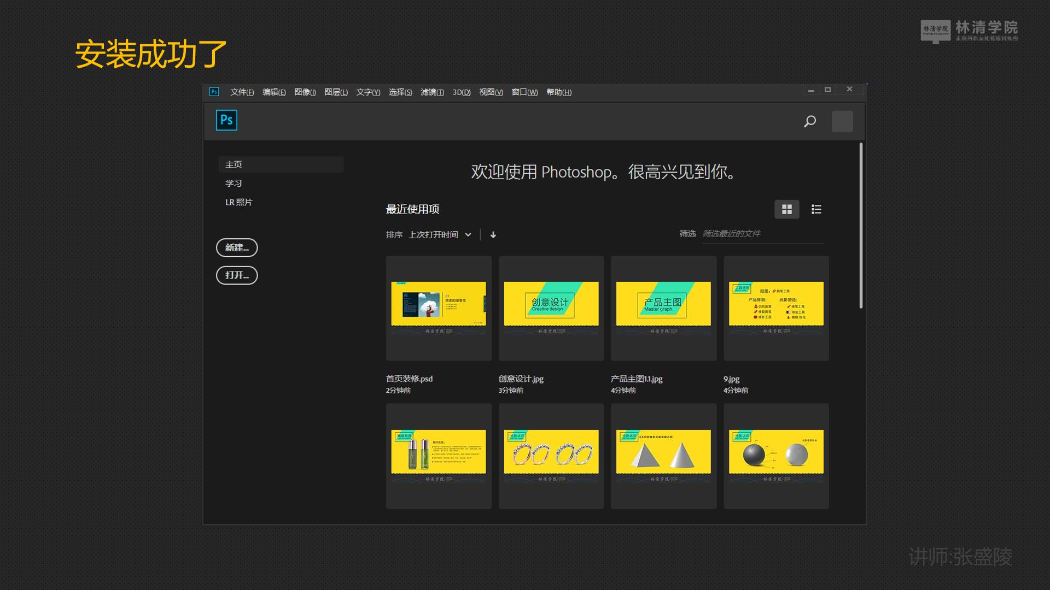Image resolution: width=1050 pixels, height=590 pixels.
Task: Click the Photoshop home logo icon
Action: (x=226, y=120)
